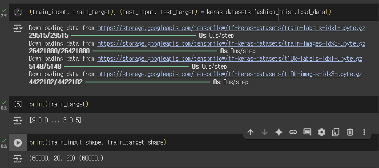Mirror cell in tab icon
This screenshot has height=168, width=379.
[x=335, y=132]
